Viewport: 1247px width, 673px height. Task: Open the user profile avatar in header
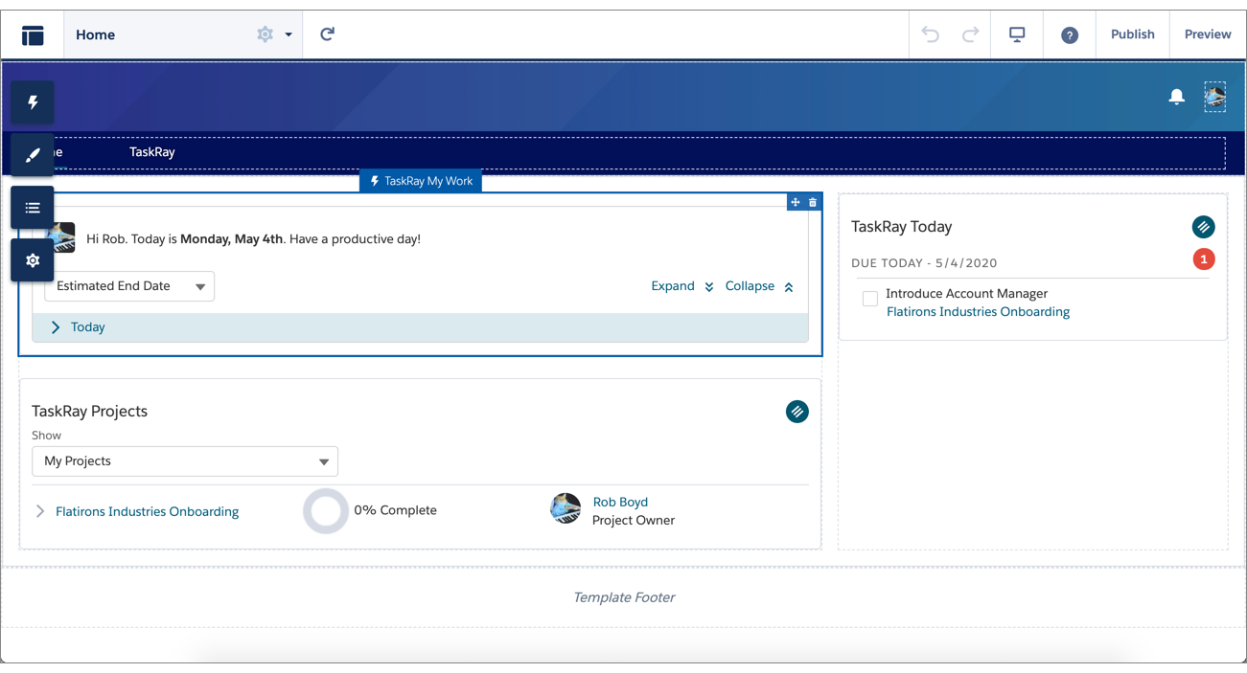coord(1215,97)
